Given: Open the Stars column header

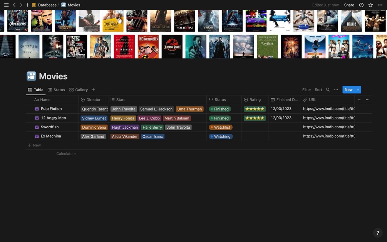Looking at the screenshot, I should (x=157, y=100).
